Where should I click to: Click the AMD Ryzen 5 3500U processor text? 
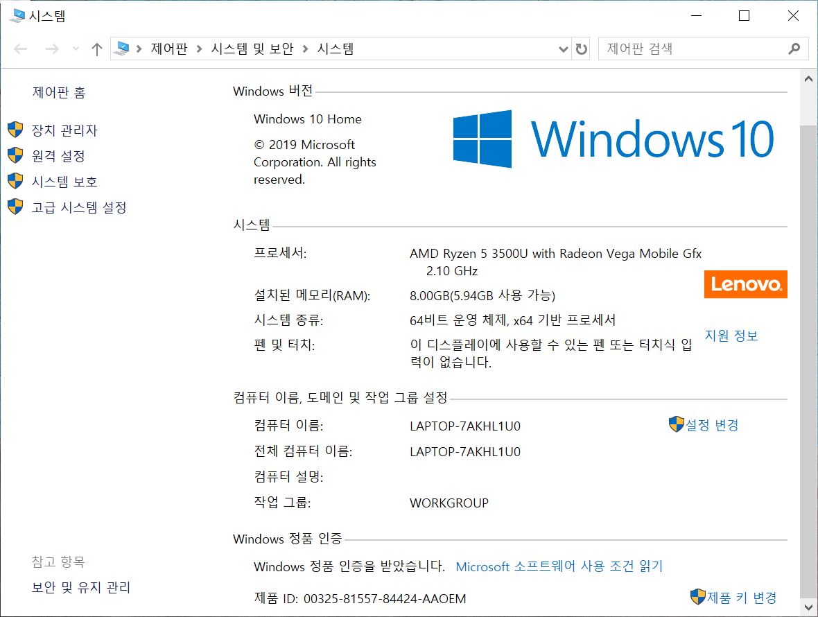coord(555,262)
